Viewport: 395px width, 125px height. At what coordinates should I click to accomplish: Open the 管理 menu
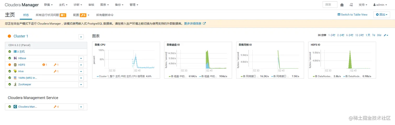pyautogui.click(x=134, y=5)
